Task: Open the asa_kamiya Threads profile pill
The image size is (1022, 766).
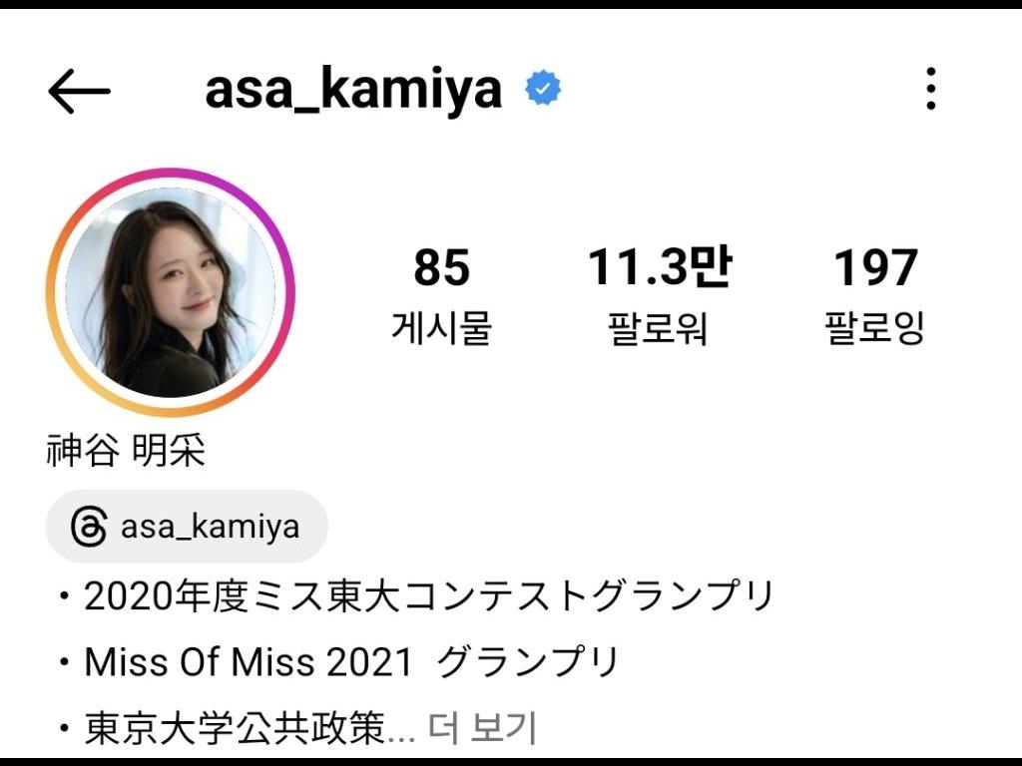Action: pos(187,527)
